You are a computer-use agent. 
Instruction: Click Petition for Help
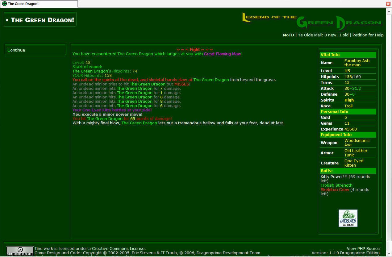coord(368,35)
